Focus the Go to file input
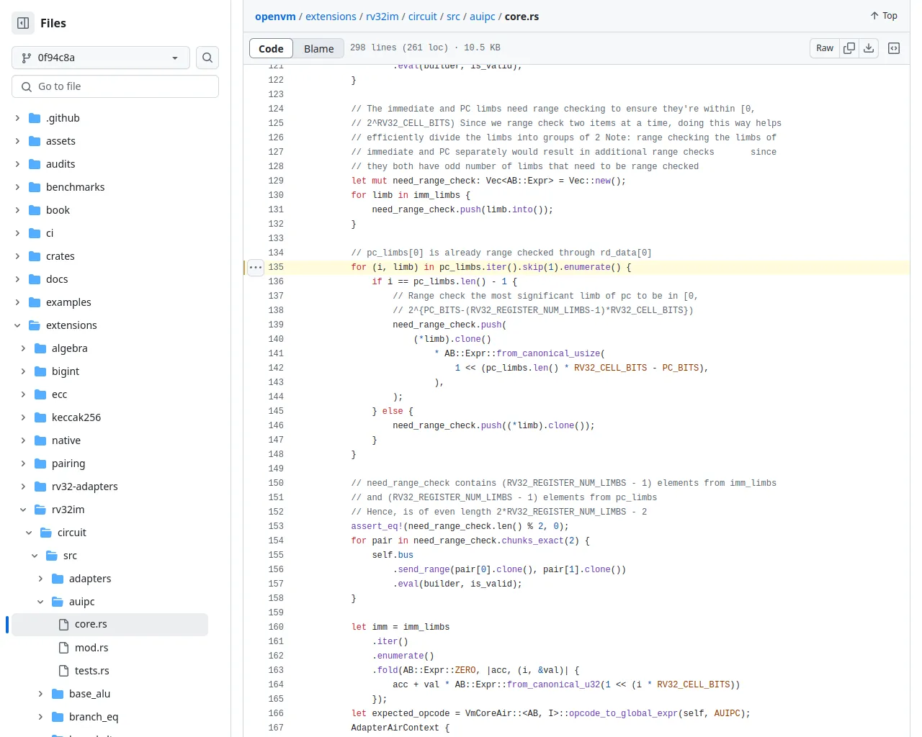The height and width of the screenshot is (737, 922). (115, 86)
